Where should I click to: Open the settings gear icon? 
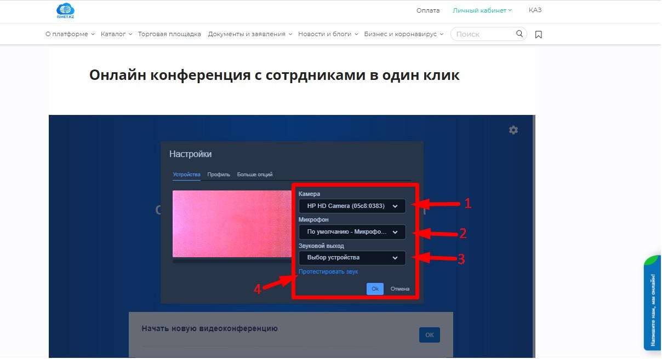pos(513,130)
